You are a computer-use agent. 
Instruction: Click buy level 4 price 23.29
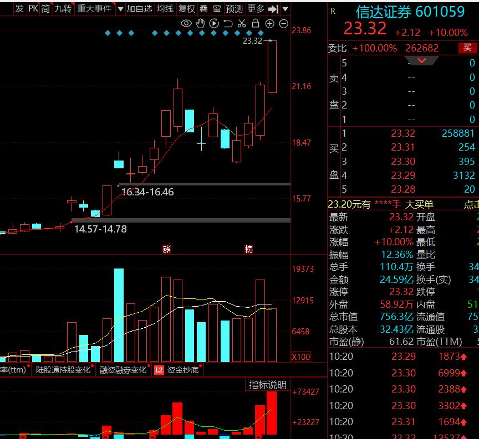click(x=403, y=175)
